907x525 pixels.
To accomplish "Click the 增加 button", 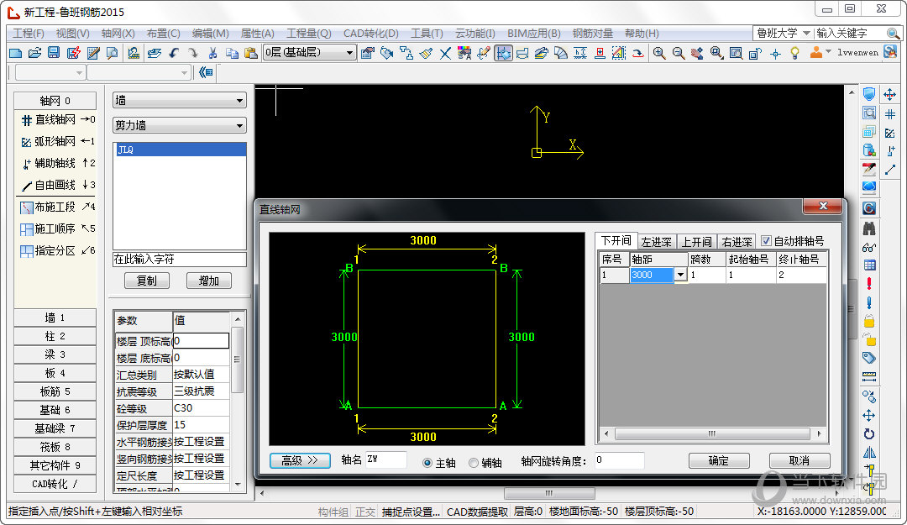I will (x=209, y=281).
